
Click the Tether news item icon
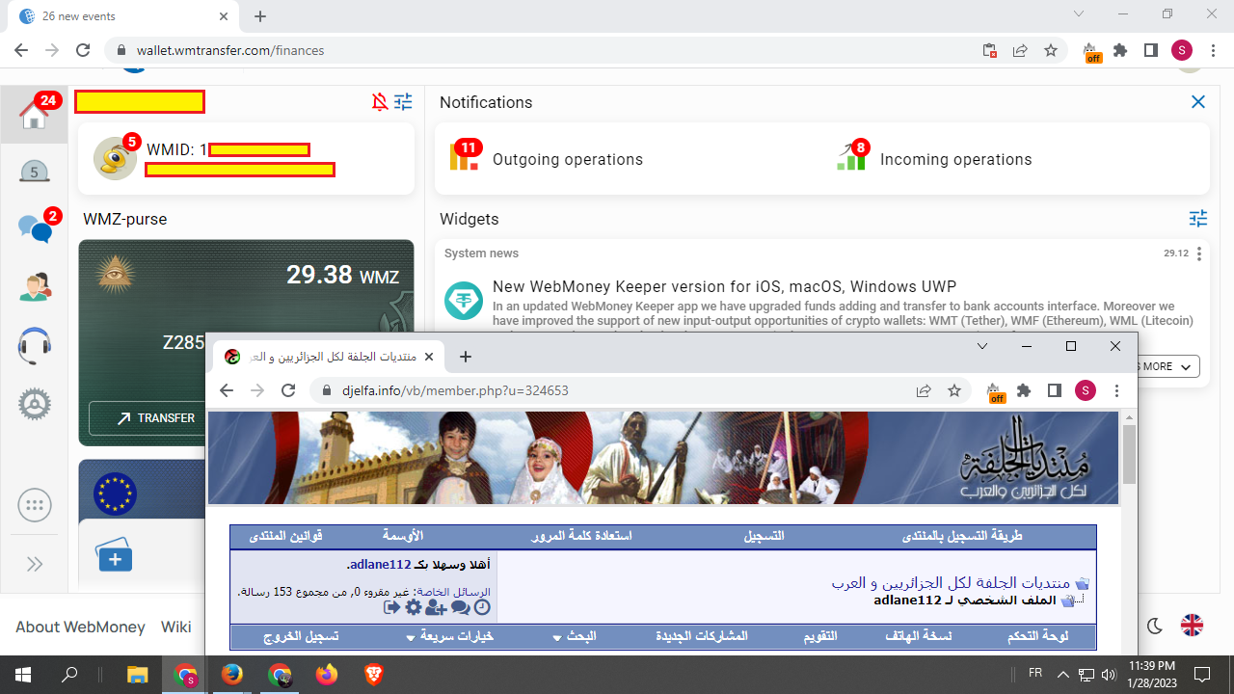click(x=464, y=301)
